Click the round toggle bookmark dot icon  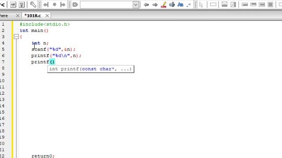[x=55, y=4]
